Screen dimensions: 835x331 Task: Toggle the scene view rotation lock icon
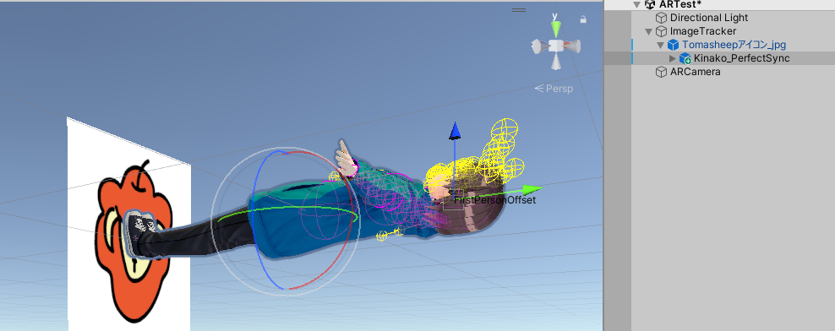[583, 19]
